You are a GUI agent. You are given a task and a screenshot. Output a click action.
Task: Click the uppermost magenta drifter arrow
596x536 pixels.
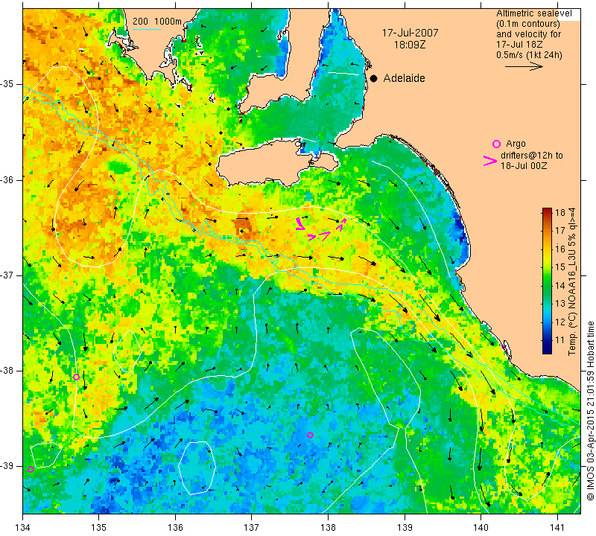click(x=343, y=220)
